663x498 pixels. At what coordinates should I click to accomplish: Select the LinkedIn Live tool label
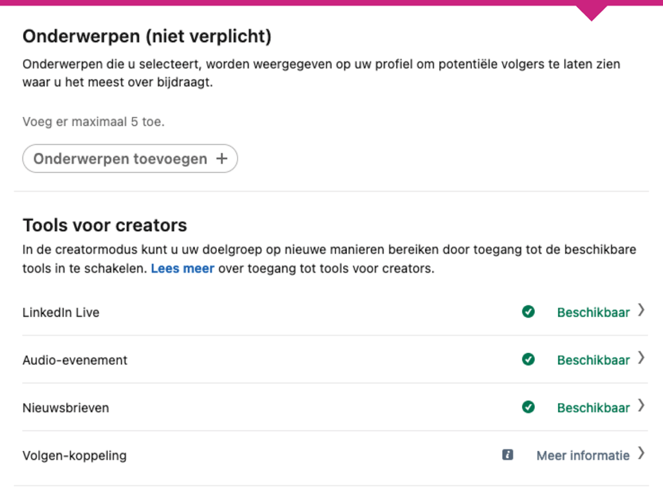61,312
